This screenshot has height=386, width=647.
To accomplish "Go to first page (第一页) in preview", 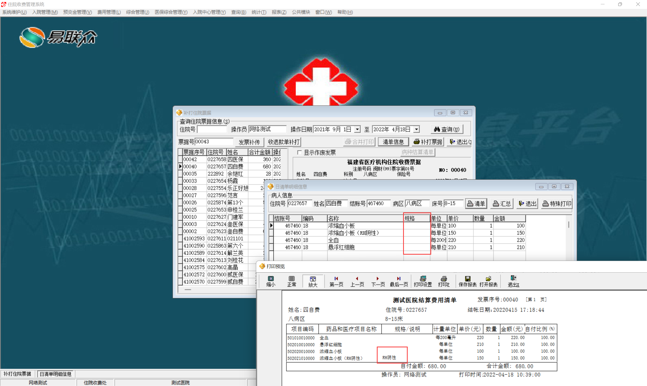I will (x=336, y=281).
